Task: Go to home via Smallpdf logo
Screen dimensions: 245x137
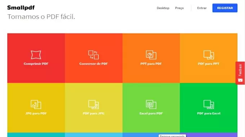Action: pyautogui.click(x=21, y=8)
